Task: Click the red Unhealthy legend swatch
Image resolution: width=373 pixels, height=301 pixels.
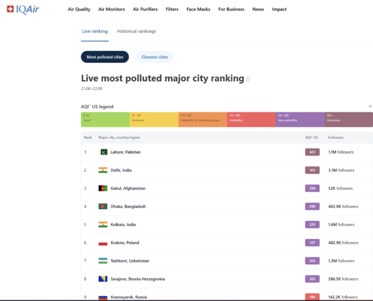Action: pos(251,119)
